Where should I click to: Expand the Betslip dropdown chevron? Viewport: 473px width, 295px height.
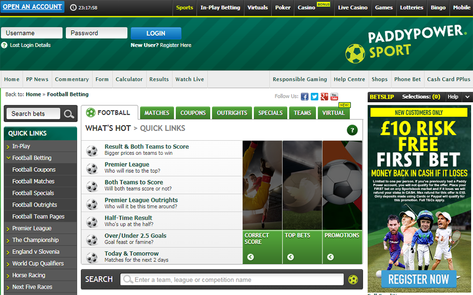pos(467,97)
